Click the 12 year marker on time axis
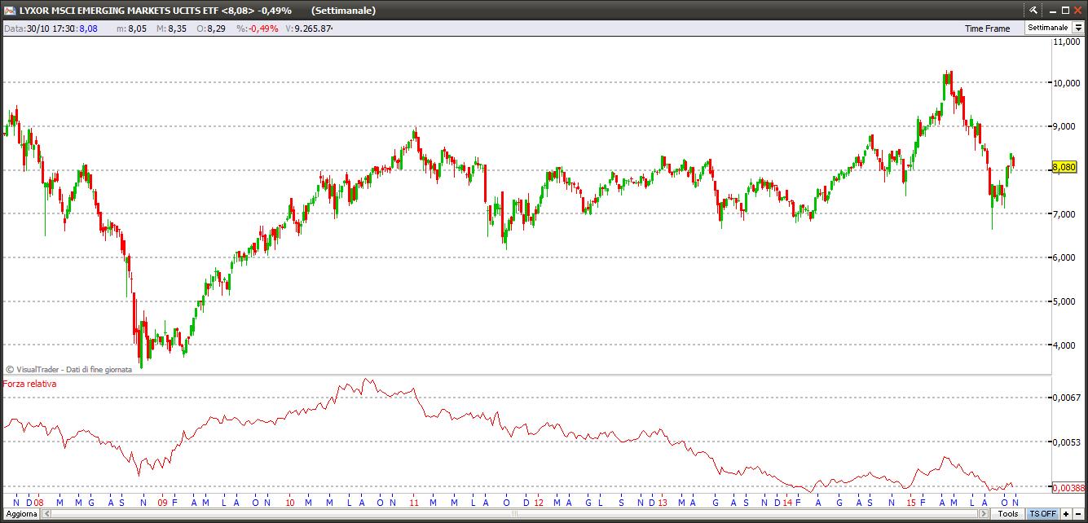This screenshot has height=523, width=1088. coord(539,503)
